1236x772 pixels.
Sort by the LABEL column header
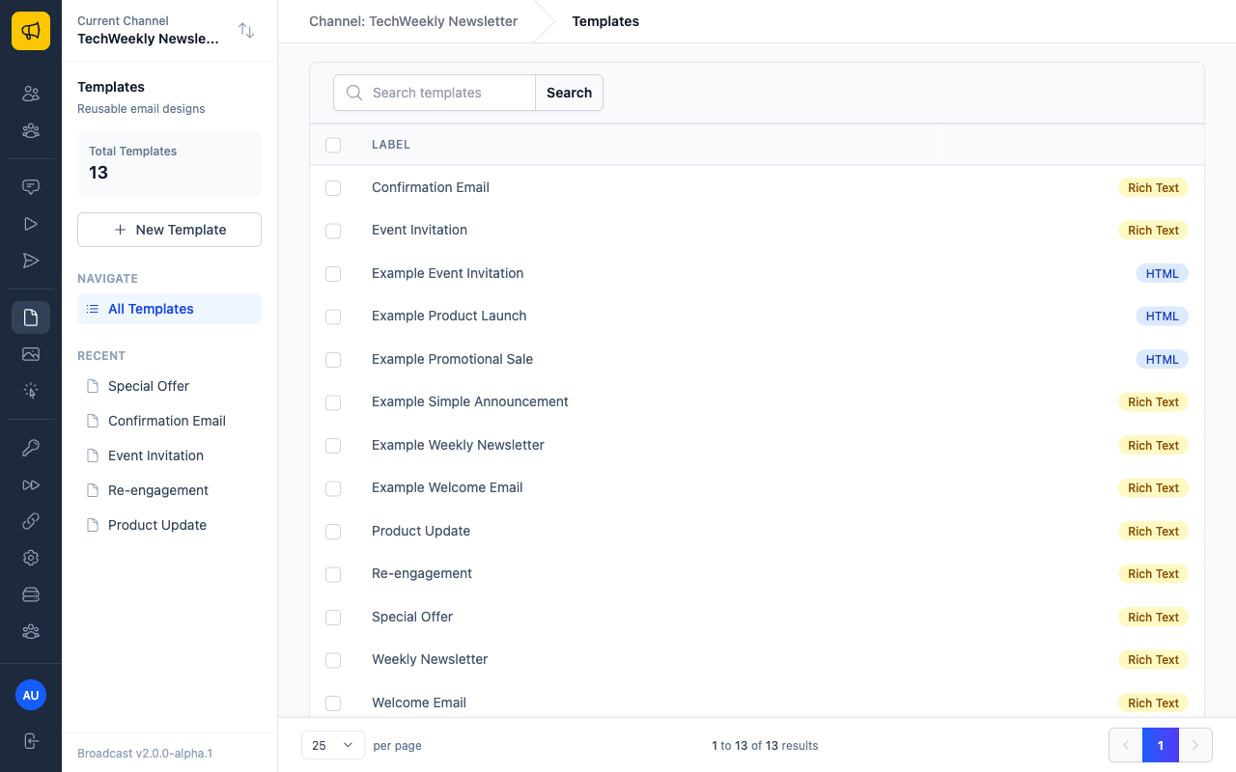click(391, 145)
